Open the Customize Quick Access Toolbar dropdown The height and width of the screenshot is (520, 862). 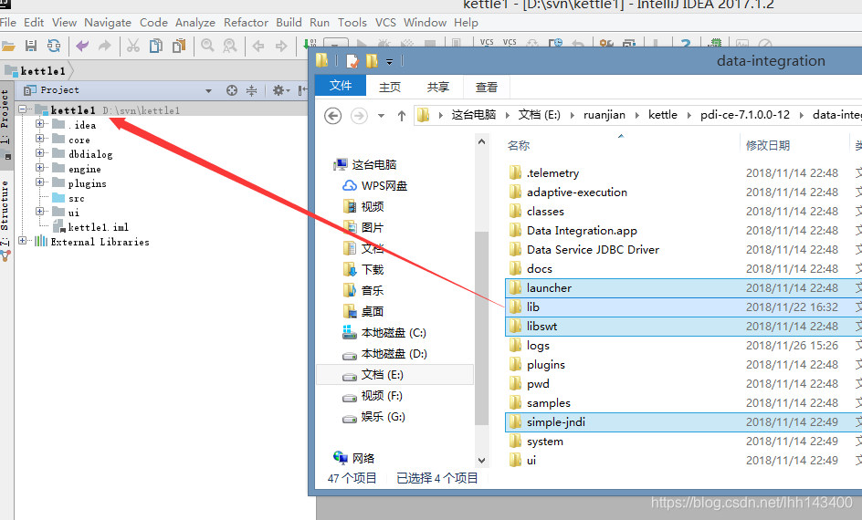pos(389,61)
